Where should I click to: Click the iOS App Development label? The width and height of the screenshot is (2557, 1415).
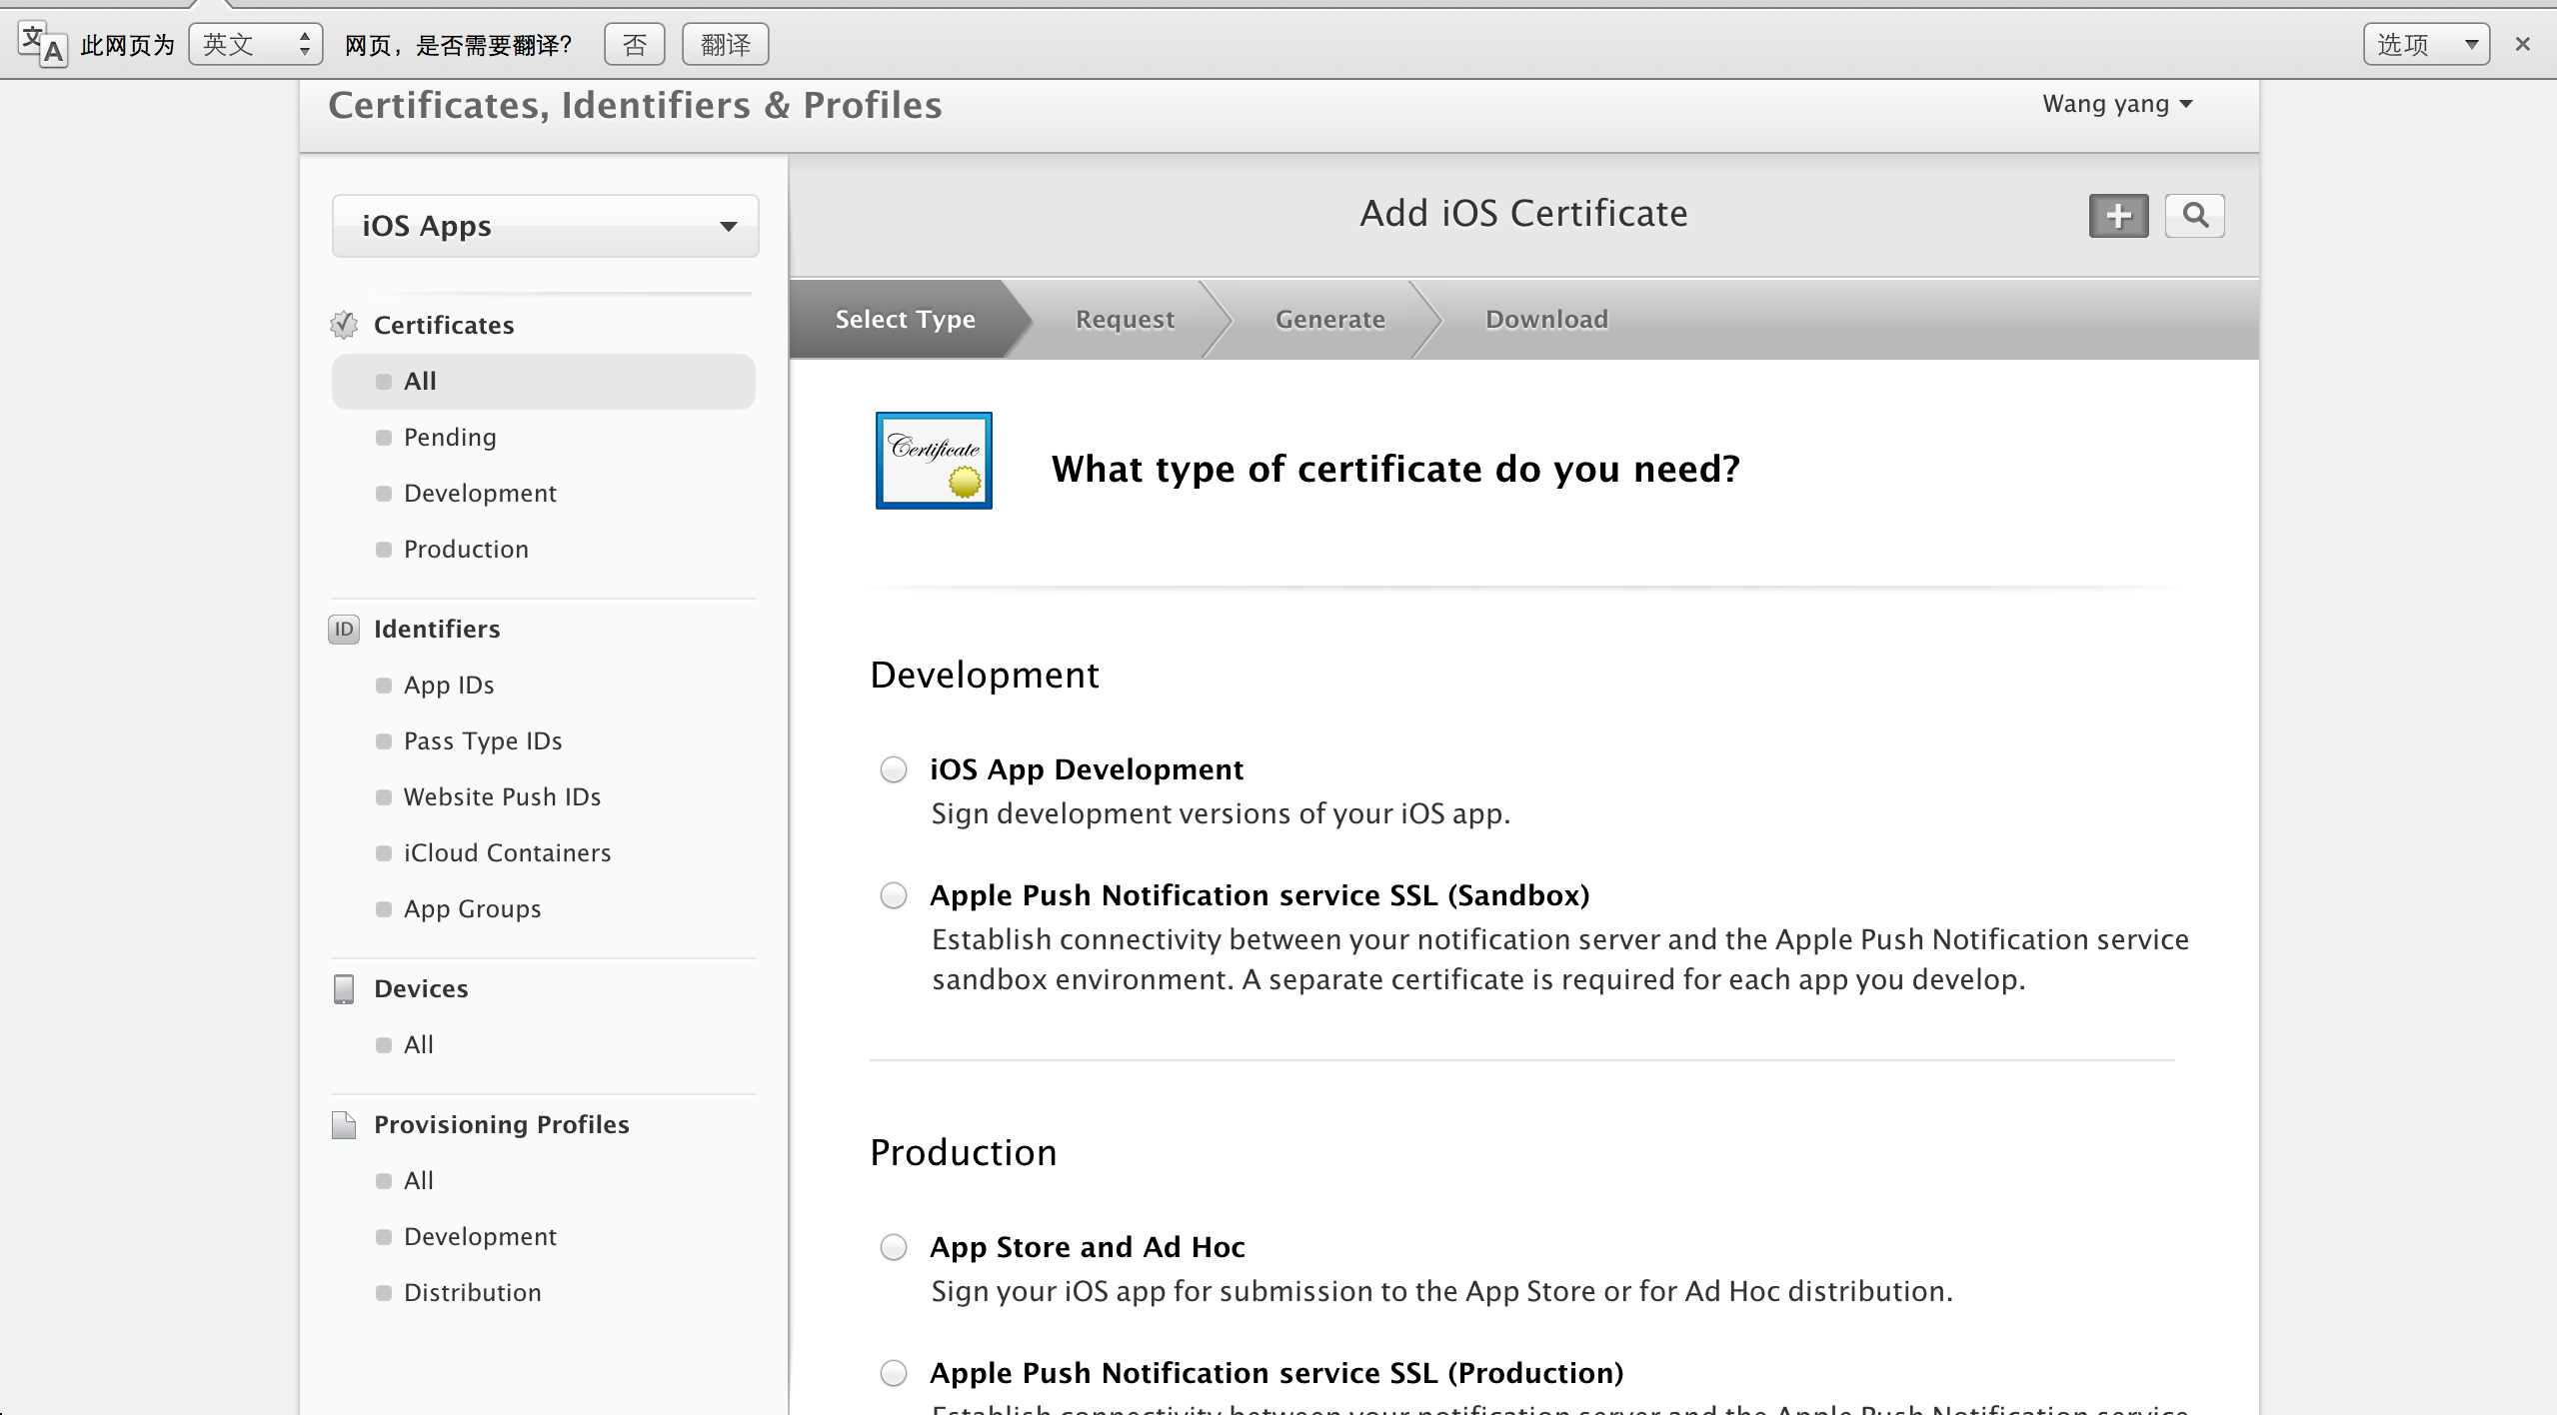coord(1087,769)
